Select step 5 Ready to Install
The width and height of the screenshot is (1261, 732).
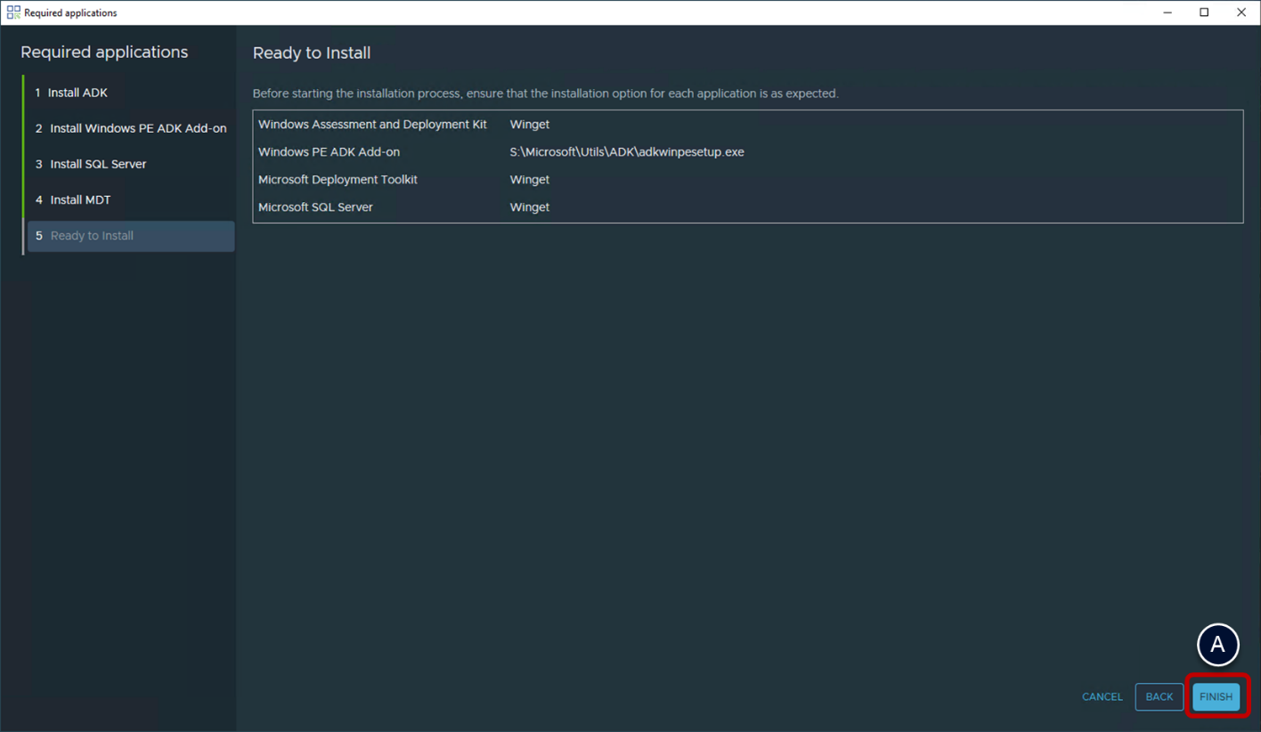[x=92, y=236]
